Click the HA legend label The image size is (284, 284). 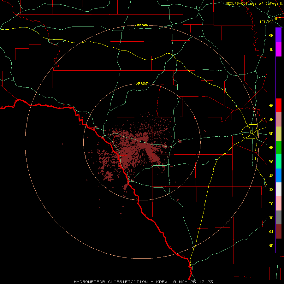tap(271, 105)
